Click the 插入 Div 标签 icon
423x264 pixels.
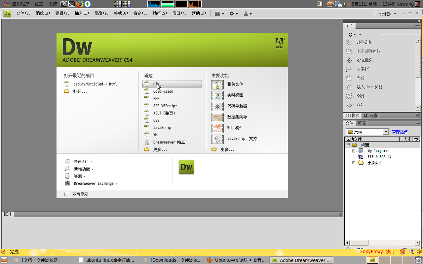click(349, 87)
